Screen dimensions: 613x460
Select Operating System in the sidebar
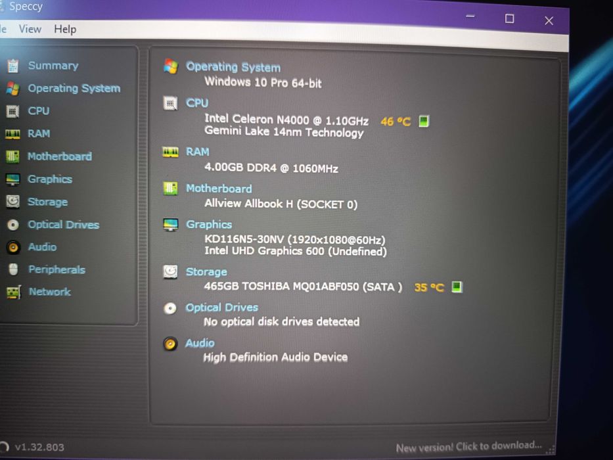pyautogui.click(x=74, y=89)
